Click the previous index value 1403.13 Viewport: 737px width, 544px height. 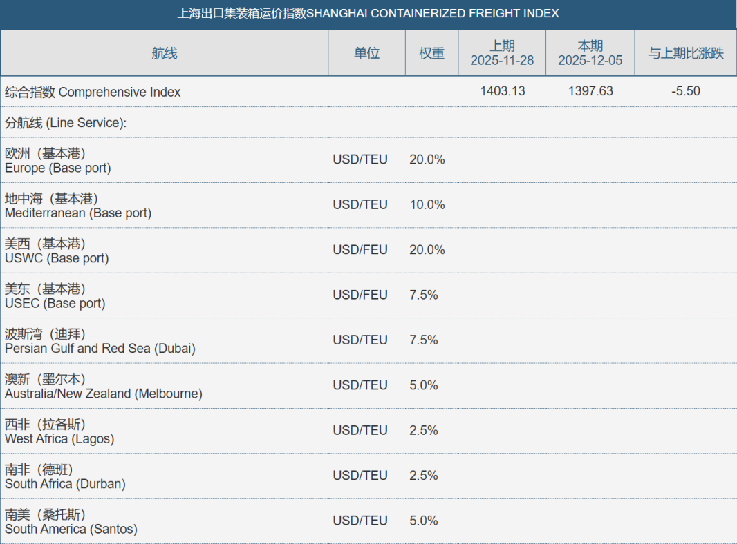point(503,91)
